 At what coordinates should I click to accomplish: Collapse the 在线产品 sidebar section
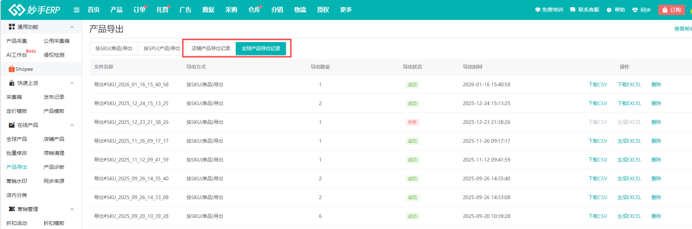point(72,125)
